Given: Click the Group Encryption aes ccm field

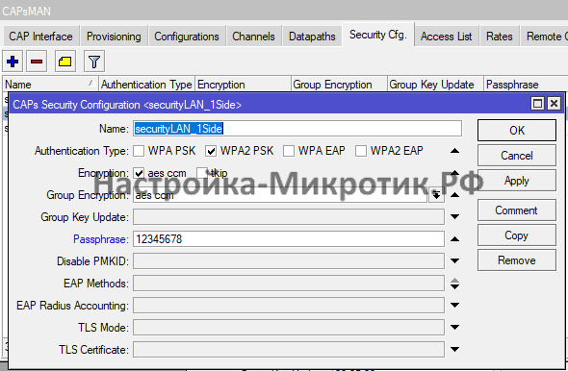Looking at the screenshot, I should [x=281, y=195].
